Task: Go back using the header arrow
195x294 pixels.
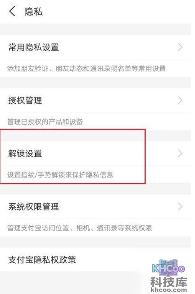Action: [12, 11]
